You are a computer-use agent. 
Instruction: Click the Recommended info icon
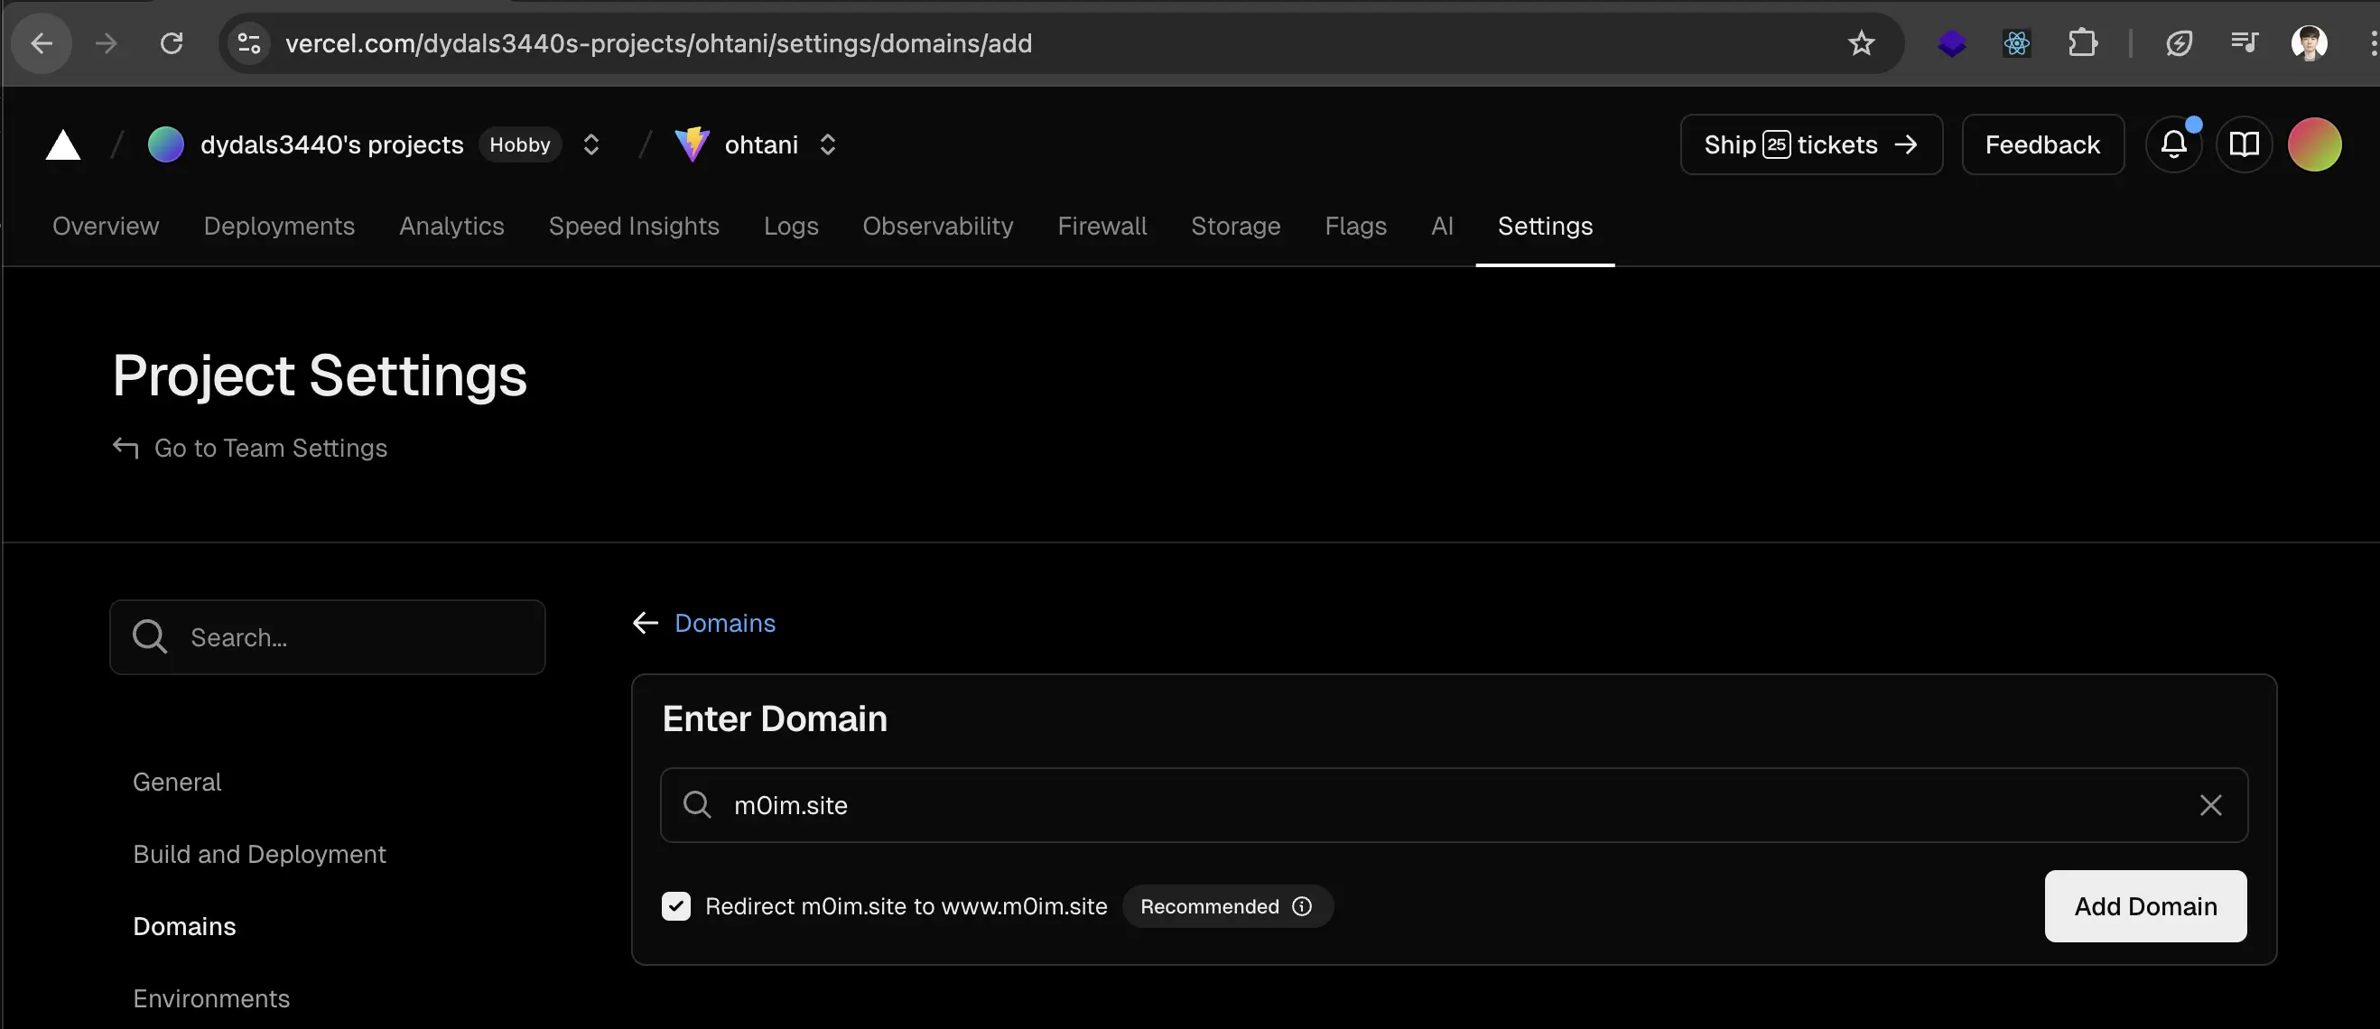pyautogui.click(x=1302, y=906)
